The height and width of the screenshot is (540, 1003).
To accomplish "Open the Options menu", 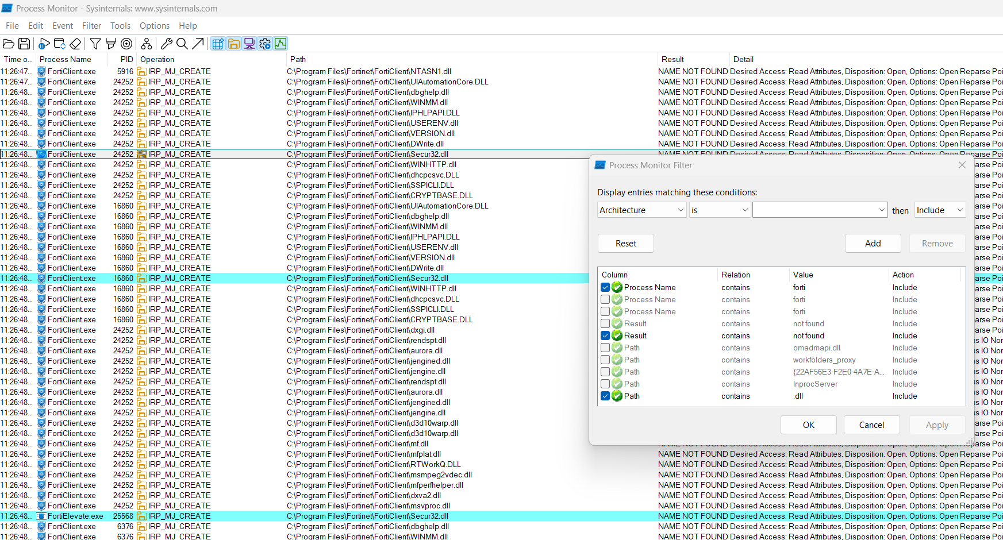I will [x=155, y=26].
